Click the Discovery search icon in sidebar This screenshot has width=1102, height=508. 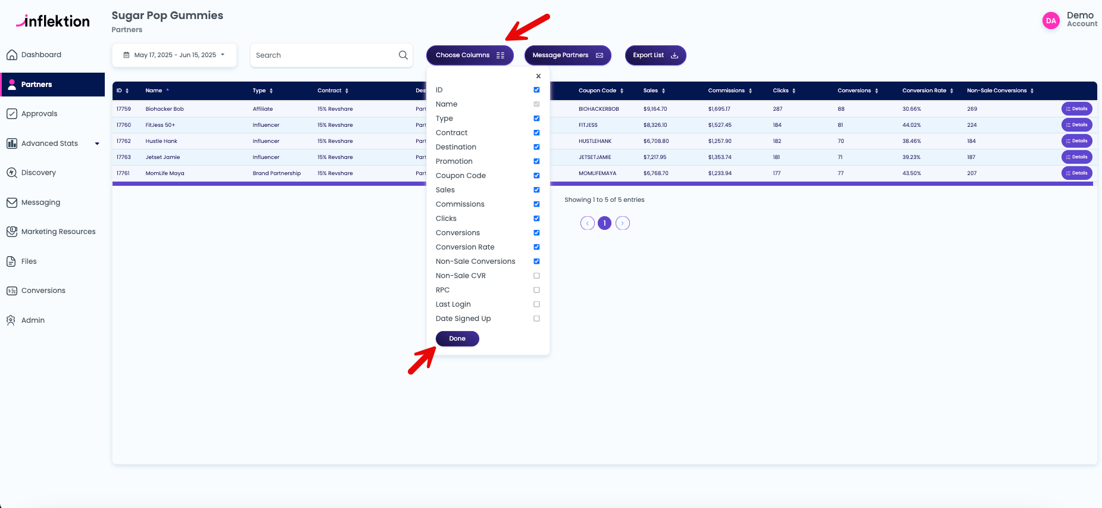click(x=12, y=173)
